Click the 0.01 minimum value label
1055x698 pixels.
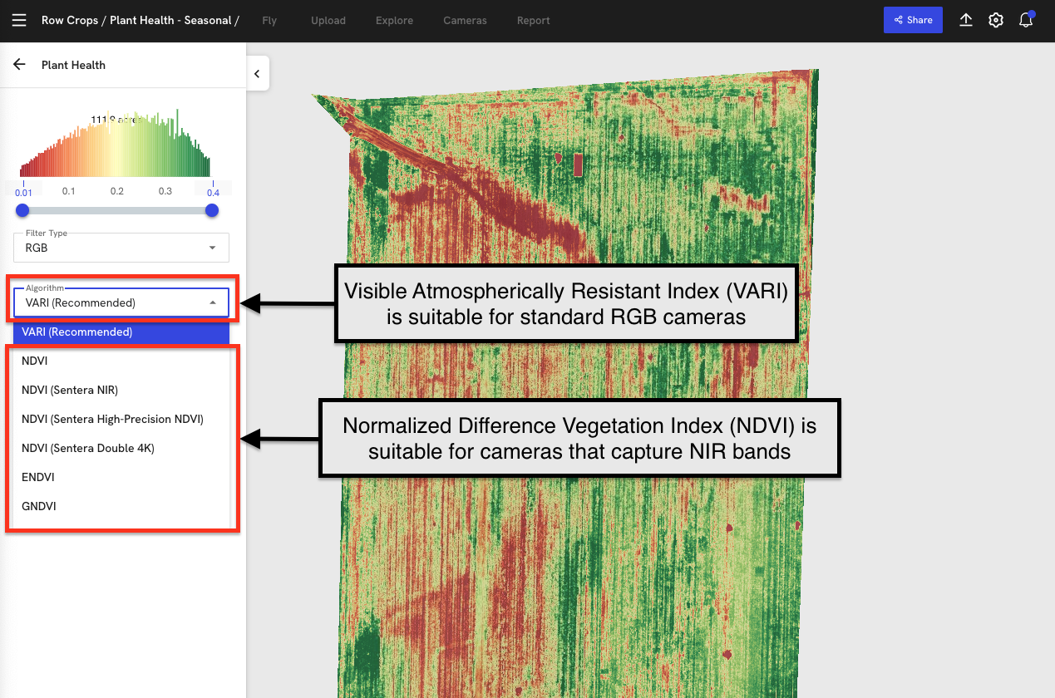(23, 192)
